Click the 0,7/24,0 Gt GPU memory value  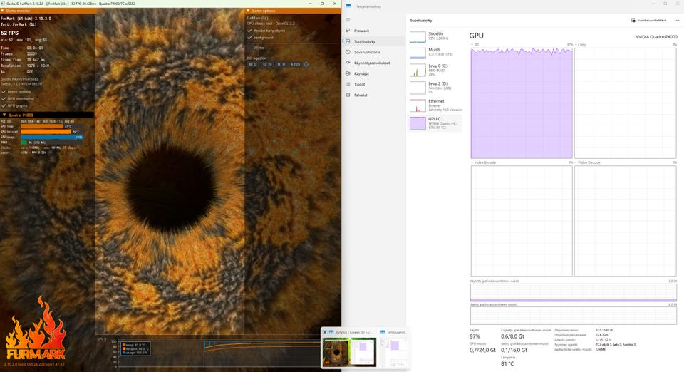482,350
